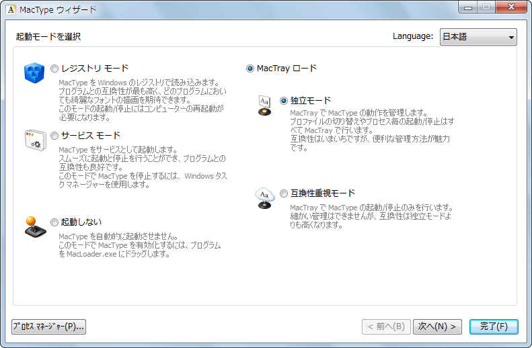This screenshot has height=348, width=532.
Task: Click the サービス モード description paragraph
Action: pyautogui.click(x=143, y=167)
